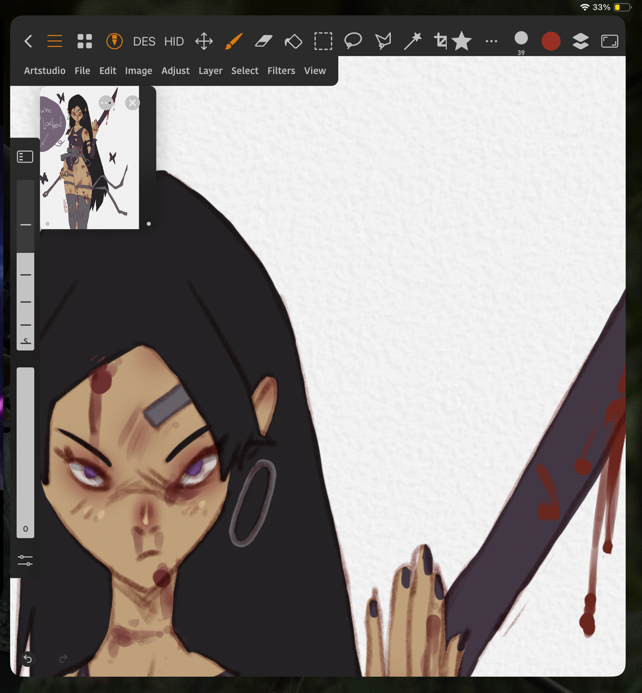Select the Eraser tool
Viewport: 642px width, 693px height.
[x=264, y=41]
